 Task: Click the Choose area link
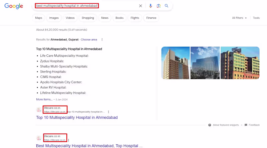tap(89, 39)
